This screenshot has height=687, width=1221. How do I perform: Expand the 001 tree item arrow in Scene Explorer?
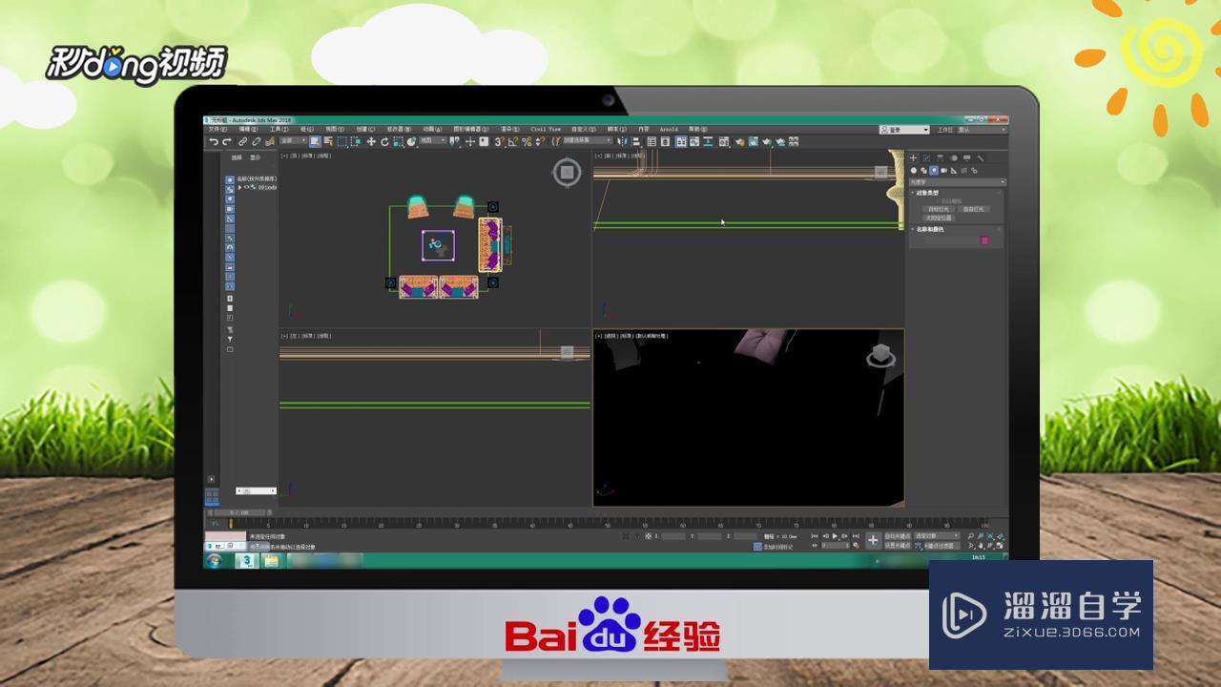pos(240,187)
